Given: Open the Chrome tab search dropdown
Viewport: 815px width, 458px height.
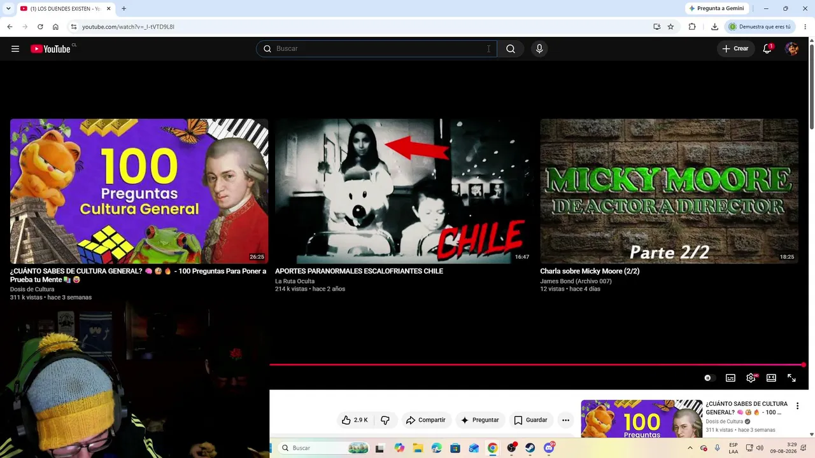Looking at the screenshot, I should pos(10,9).
